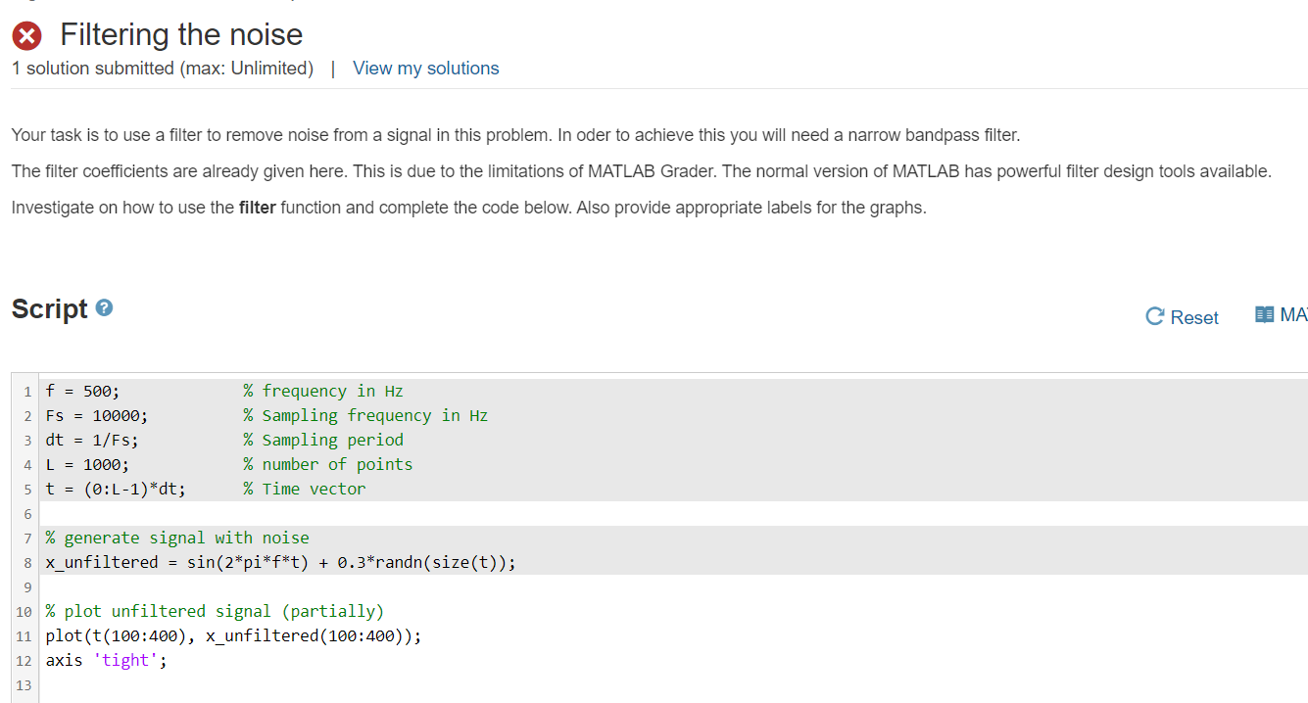Click line number 1 in the gutter
1308x703 pixels.
(26, 390)
